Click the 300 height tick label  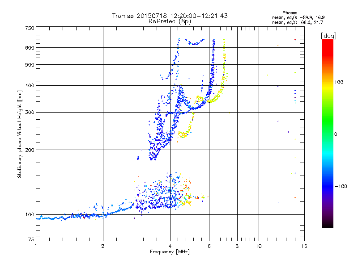30,113
